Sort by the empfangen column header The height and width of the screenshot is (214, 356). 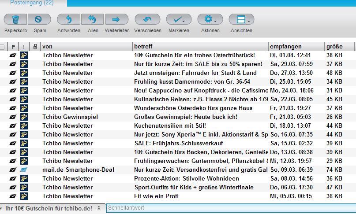[296, 47]
